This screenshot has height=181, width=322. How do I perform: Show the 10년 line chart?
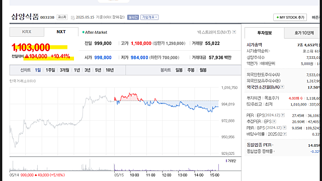click(110, 70)
